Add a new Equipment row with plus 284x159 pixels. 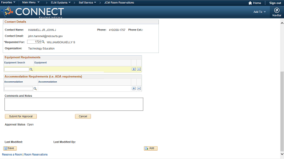pos(134,69)
